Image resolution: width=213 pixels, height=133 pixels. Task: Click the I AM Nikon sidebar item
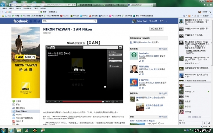coord(26,111)
